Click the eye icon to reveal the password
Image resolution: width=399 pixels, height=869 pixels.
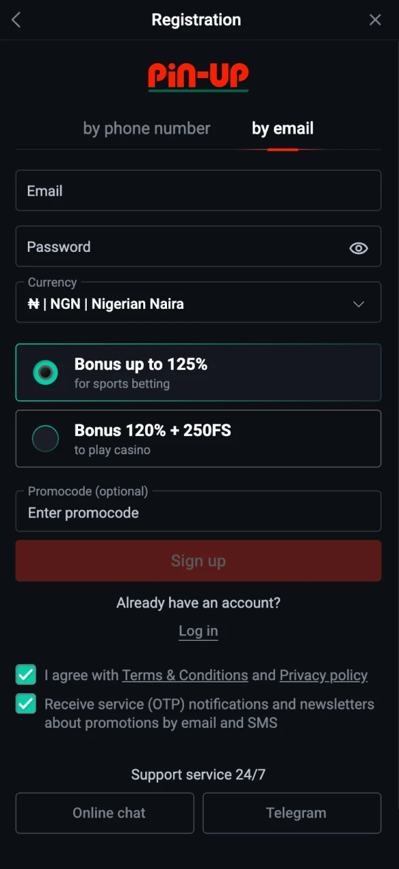pos(358,248)
